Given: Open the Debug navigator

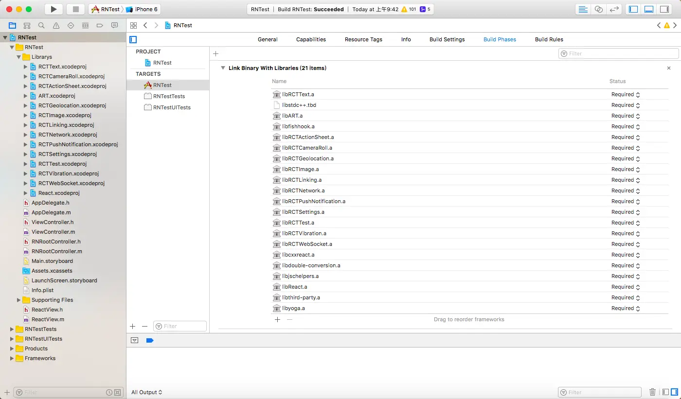Looking at the screenshot, I should coord(85,25).
